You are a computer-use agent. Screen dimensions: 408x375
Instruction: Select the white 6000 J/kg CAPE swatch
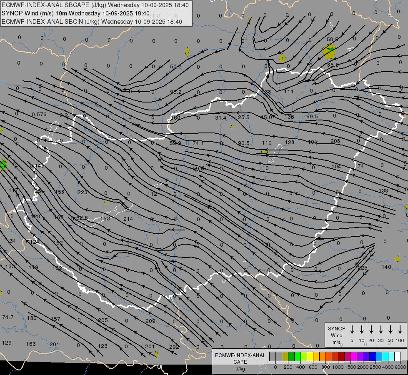398,357
